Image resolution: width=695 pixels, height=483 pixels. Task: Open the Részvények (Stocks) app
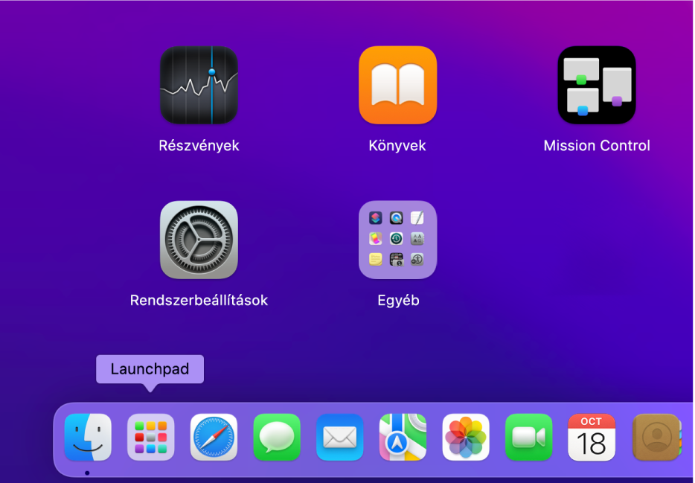tap(199, 85)
